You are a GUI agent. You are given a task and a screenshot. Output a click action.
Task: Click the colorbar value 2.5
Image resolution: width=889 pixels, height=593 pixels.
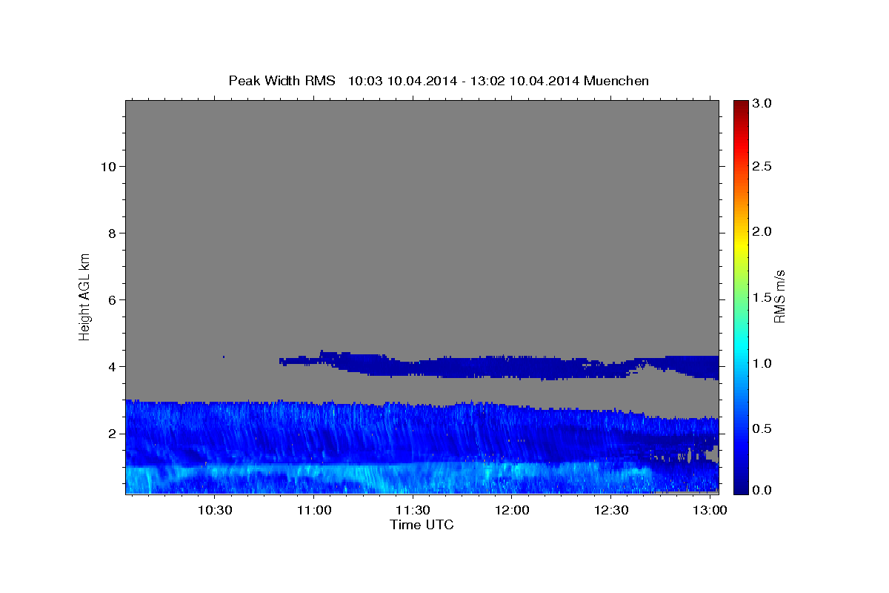click(762, 166)
